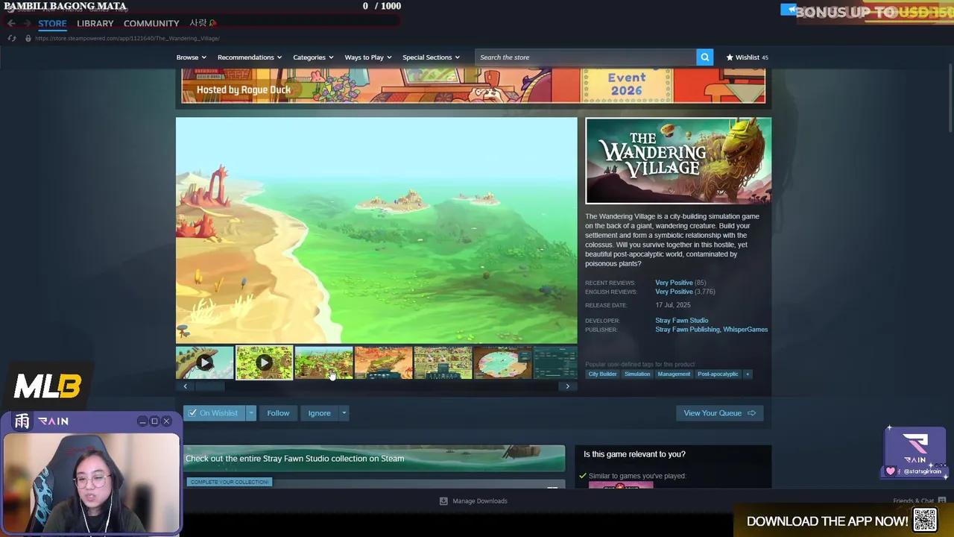Select the orange desert screenshot thumbnail
The width and height of the screenshot is (954, 537).
pos(384,362)
